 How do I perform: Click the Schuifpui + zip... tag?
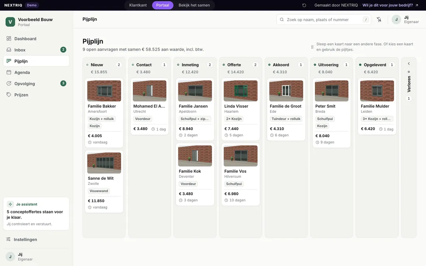[x=194, y=119]
